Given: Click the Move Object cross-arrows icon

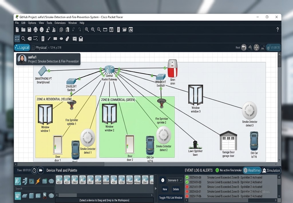Looking at the screenshot, I should coord(256,47).
